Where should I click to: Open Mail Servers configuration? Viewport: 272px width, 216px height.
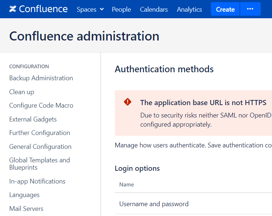26,209
